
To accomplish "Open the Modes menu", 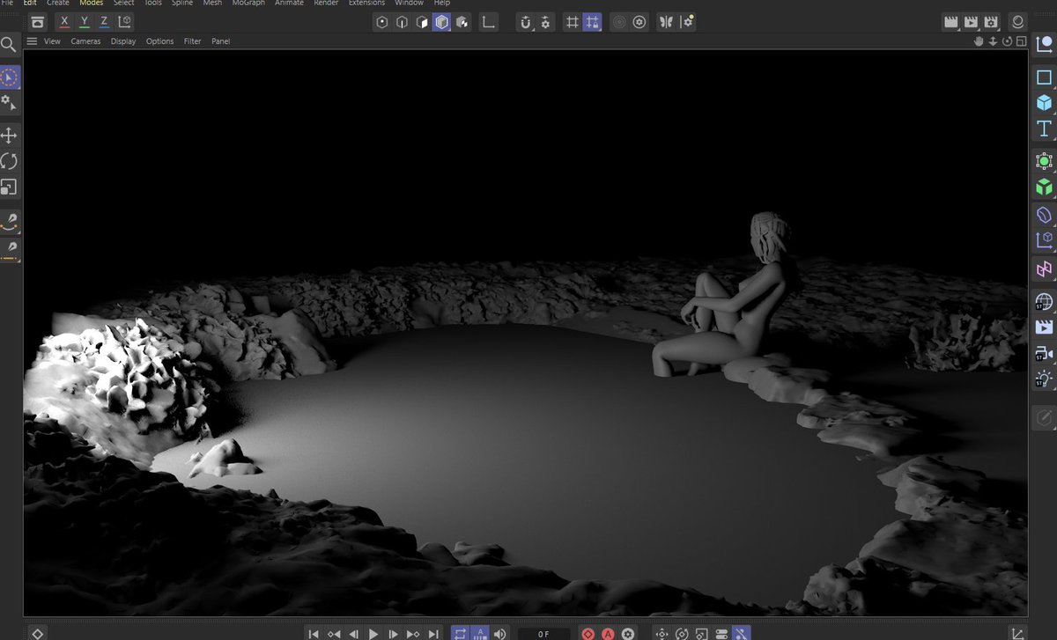I will point(92,4).
